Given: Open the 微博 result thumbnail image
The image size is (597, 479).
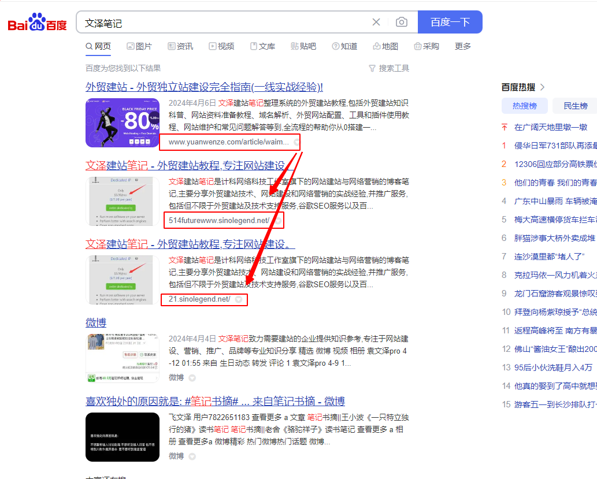Looking at the screenshot, I should coord(123,358).
